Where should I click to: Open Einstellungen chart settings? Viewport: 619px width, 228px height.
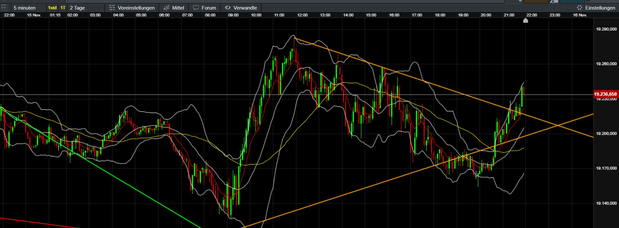click(596, 8)
